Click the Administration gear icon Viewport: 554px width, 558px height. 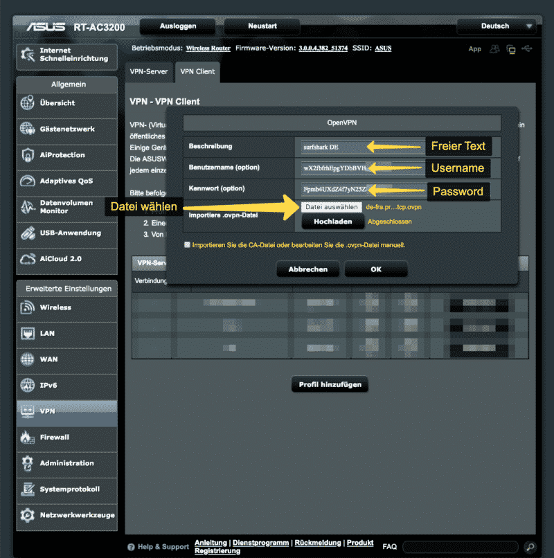click(28, 463)
